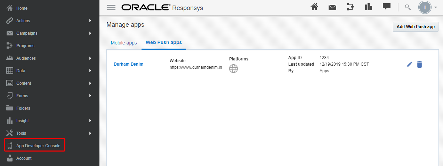Image resolution: width=443 pixels, height=166 pixels.
Task: Click the Home house icon in sidebar
Action: (10, 8)
